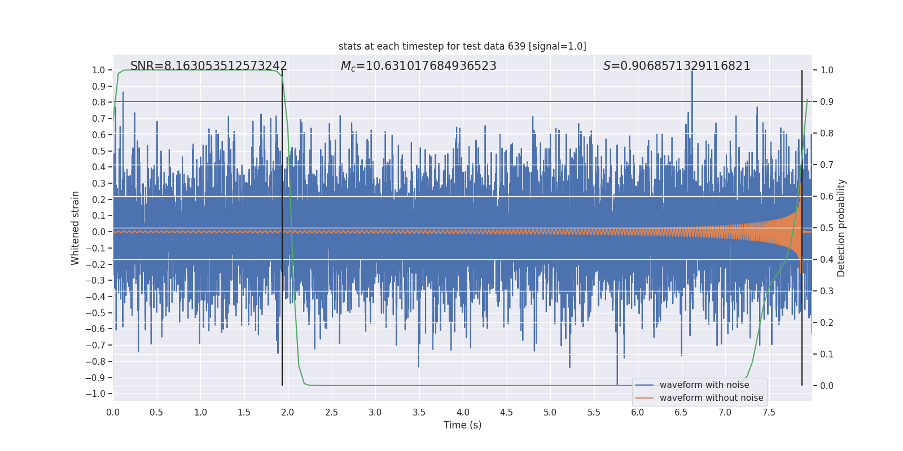Viewport: 903px width, 451px height.
Task: Click the red horizontal threshold line
Action: (462, 102)
